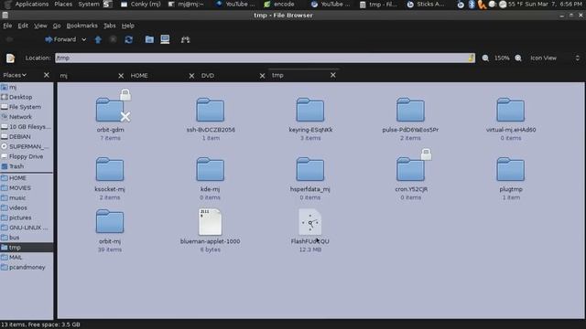The width and height of the screenshot is (586, 329).
Task: Open pcandmoney bookmark in sidebar
Action: pos(27,268)
